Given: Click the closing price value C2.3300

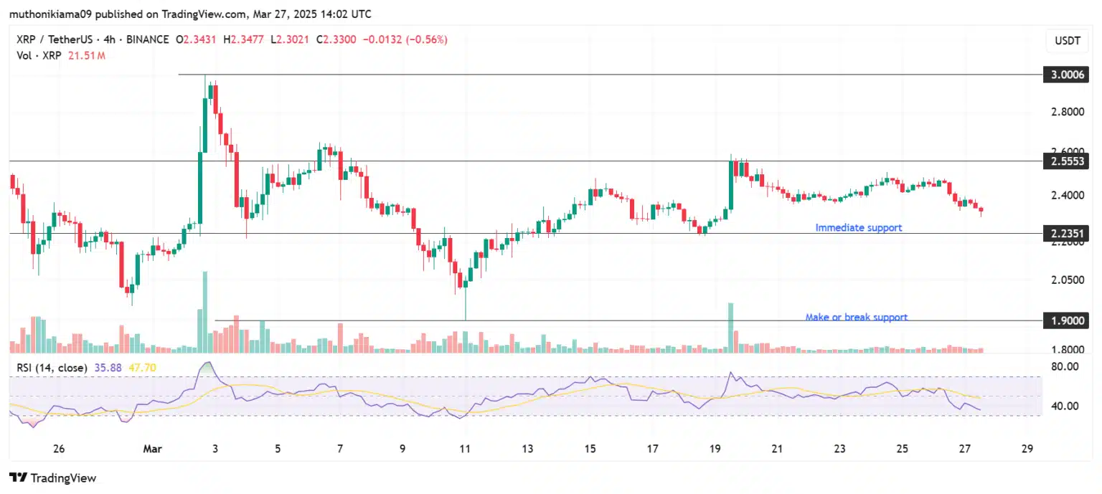Looking at the screenshot, I should coord(336,39).
